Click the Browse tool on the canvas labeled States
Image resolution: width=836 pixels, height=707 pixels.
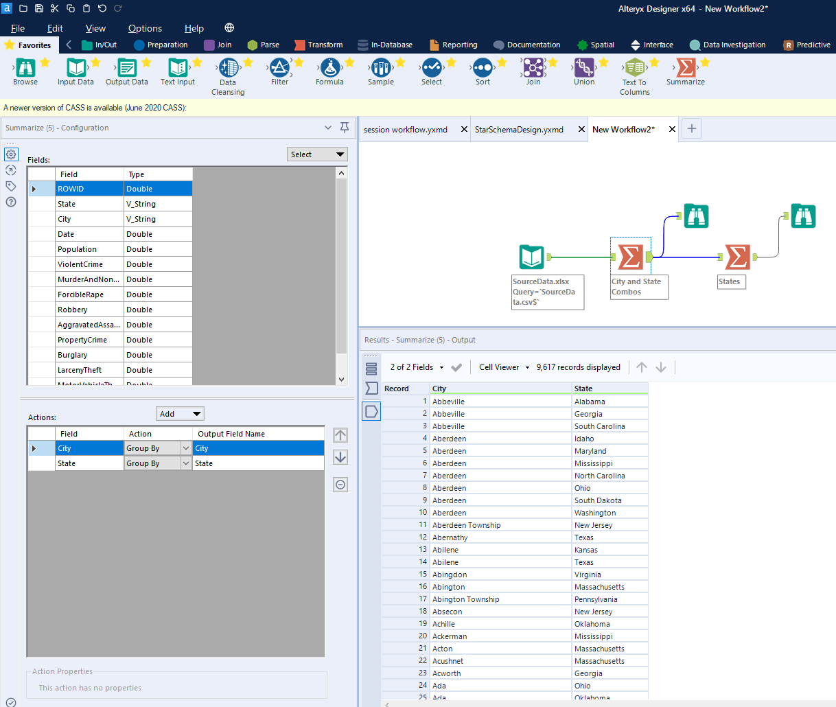pos(803,216)
